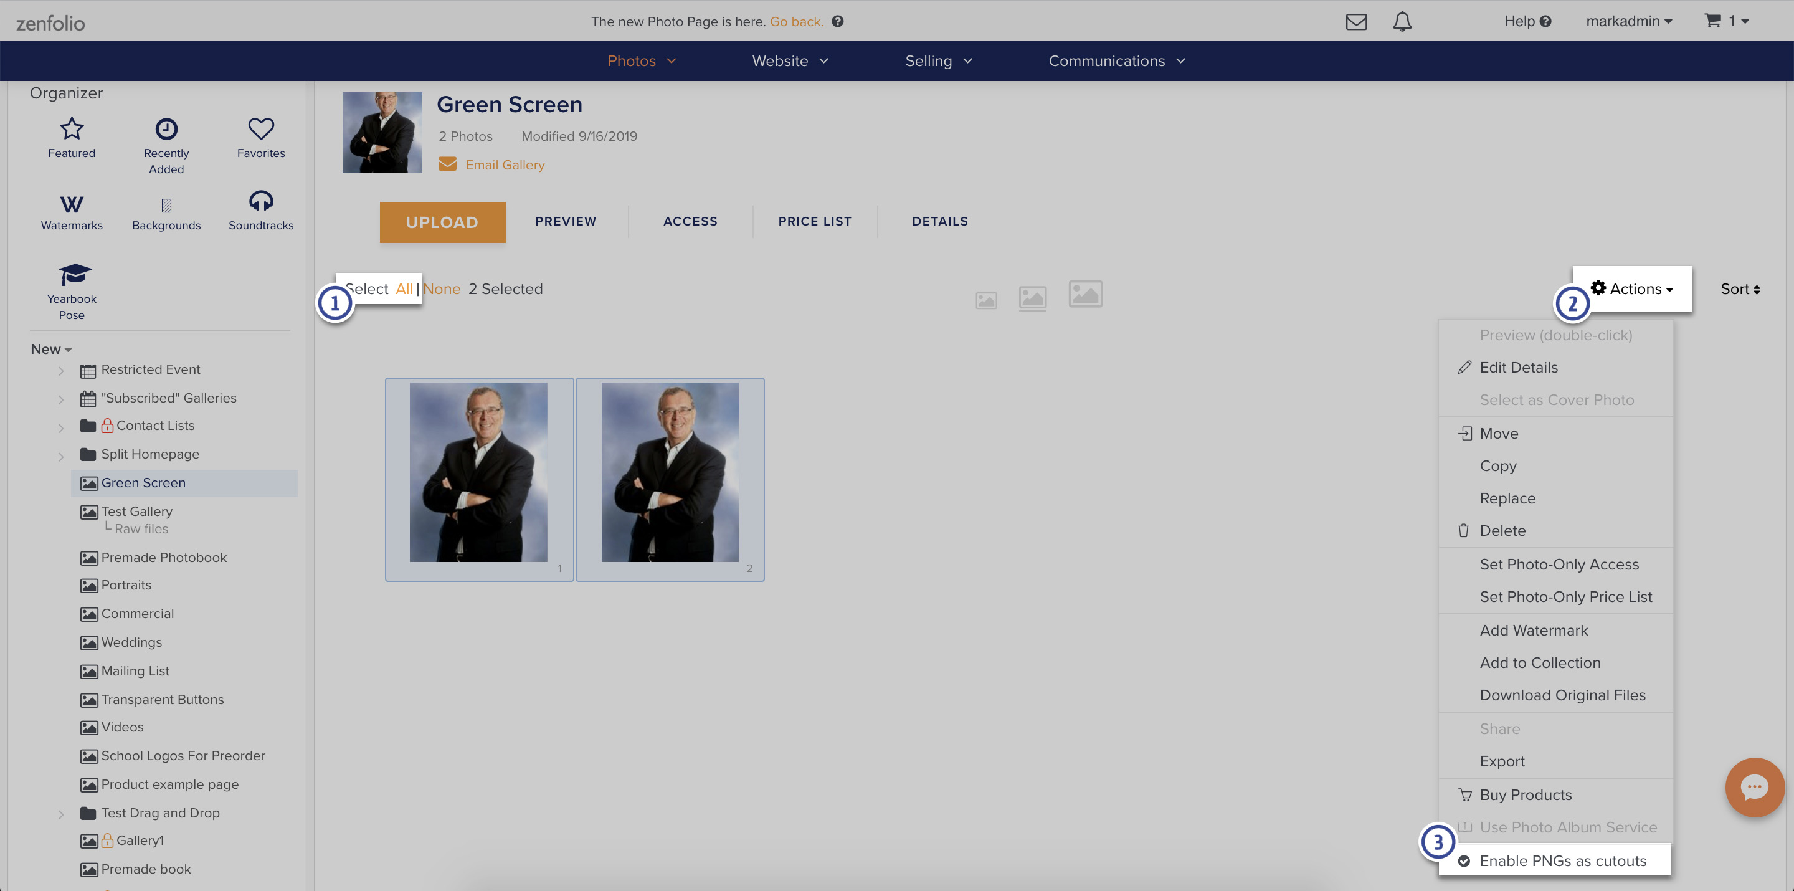Open Soundtracks headphones icon
The width and height of the screenshot is (1794, 891).
(260, 201)
